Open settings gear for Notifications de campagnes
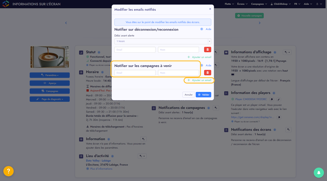 tap(216, 108)
